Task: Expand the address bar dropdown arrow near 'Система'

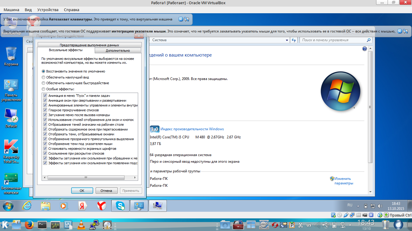Action: coord(287,40)
